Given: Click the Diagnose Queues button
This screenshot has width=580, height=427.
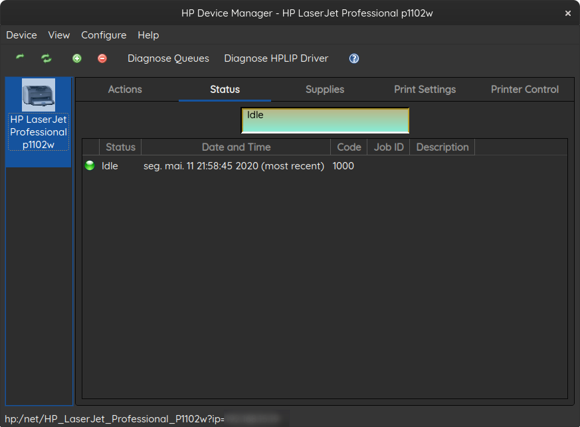Looking at the screenshot, I should [168, 58].
